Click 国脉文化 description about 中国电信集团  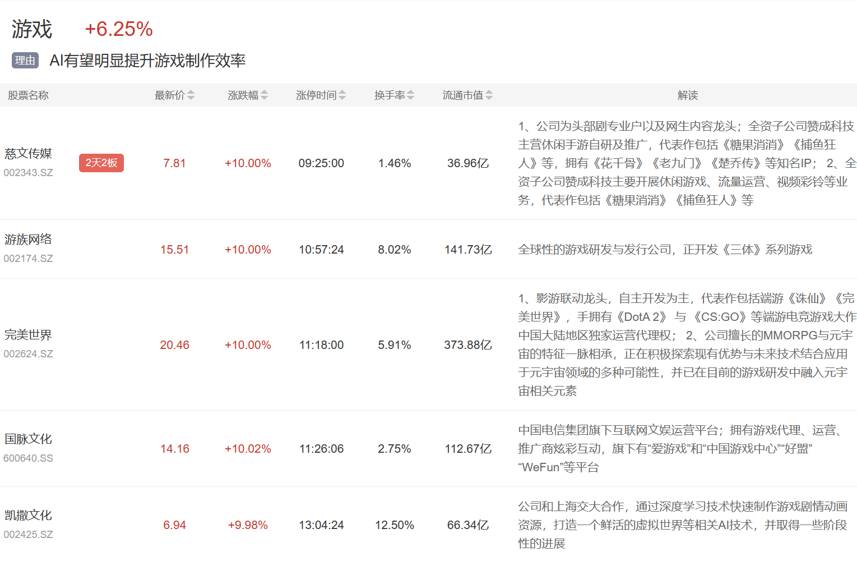point(680,449)
